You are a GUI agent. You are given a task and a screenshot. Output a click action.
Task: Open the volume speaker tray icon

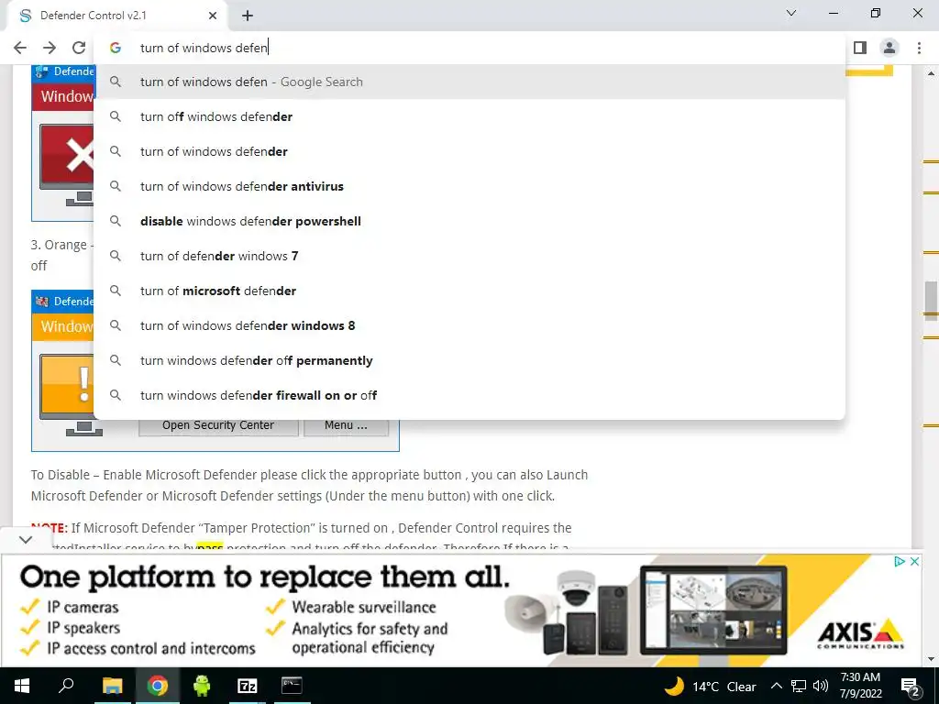coord(821,686)
